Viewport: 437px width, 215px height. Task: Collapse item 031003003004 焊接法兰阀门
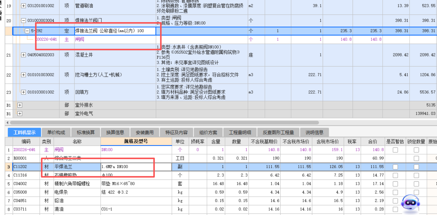[x=23, y=21]
